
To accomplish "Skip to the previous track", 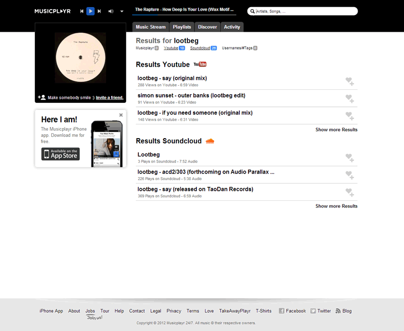I will click(82, 11).
